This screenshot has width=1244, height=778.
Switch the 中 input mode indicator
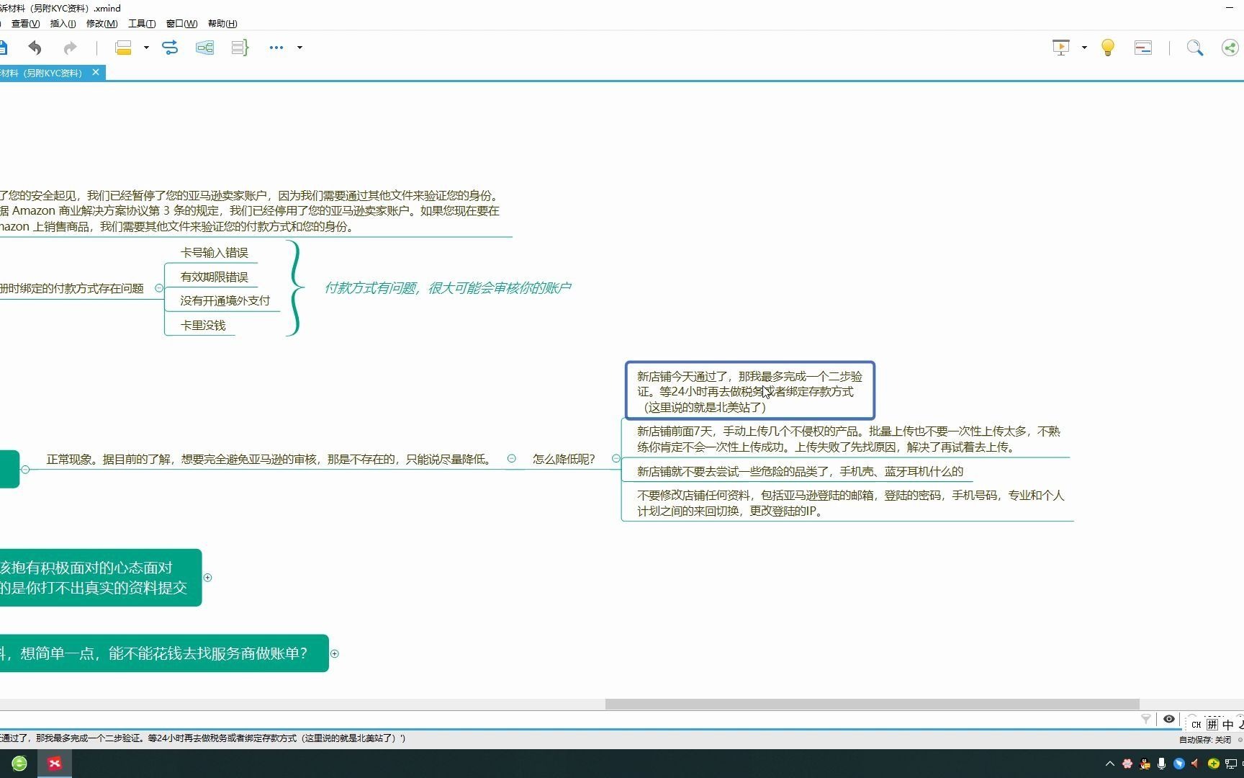(x=1227, y=725)
